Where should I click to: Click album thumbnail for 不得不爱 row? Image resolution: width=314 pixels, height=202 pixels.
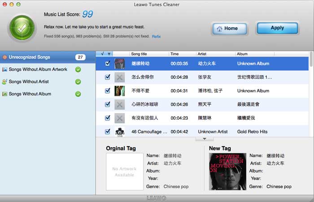pos(120,91)
